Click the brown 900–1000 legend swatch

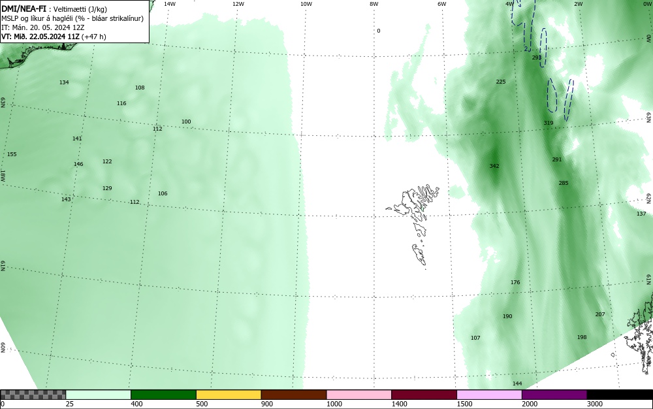click(294, 395)
